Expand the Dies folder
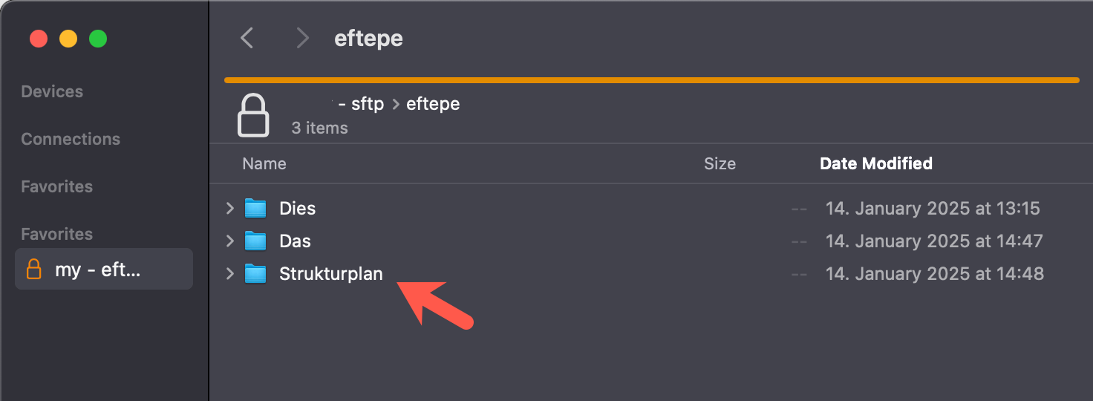 (230, 209)
